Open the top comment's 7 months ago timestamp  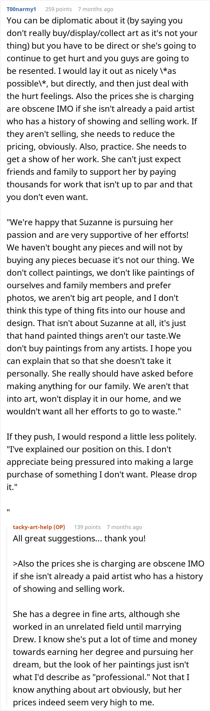tap(96, 9)
